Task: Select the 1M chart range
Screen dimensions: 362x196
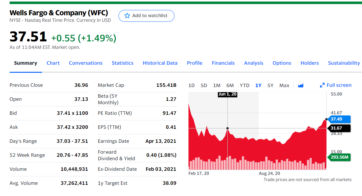Action: click(216, 86)
